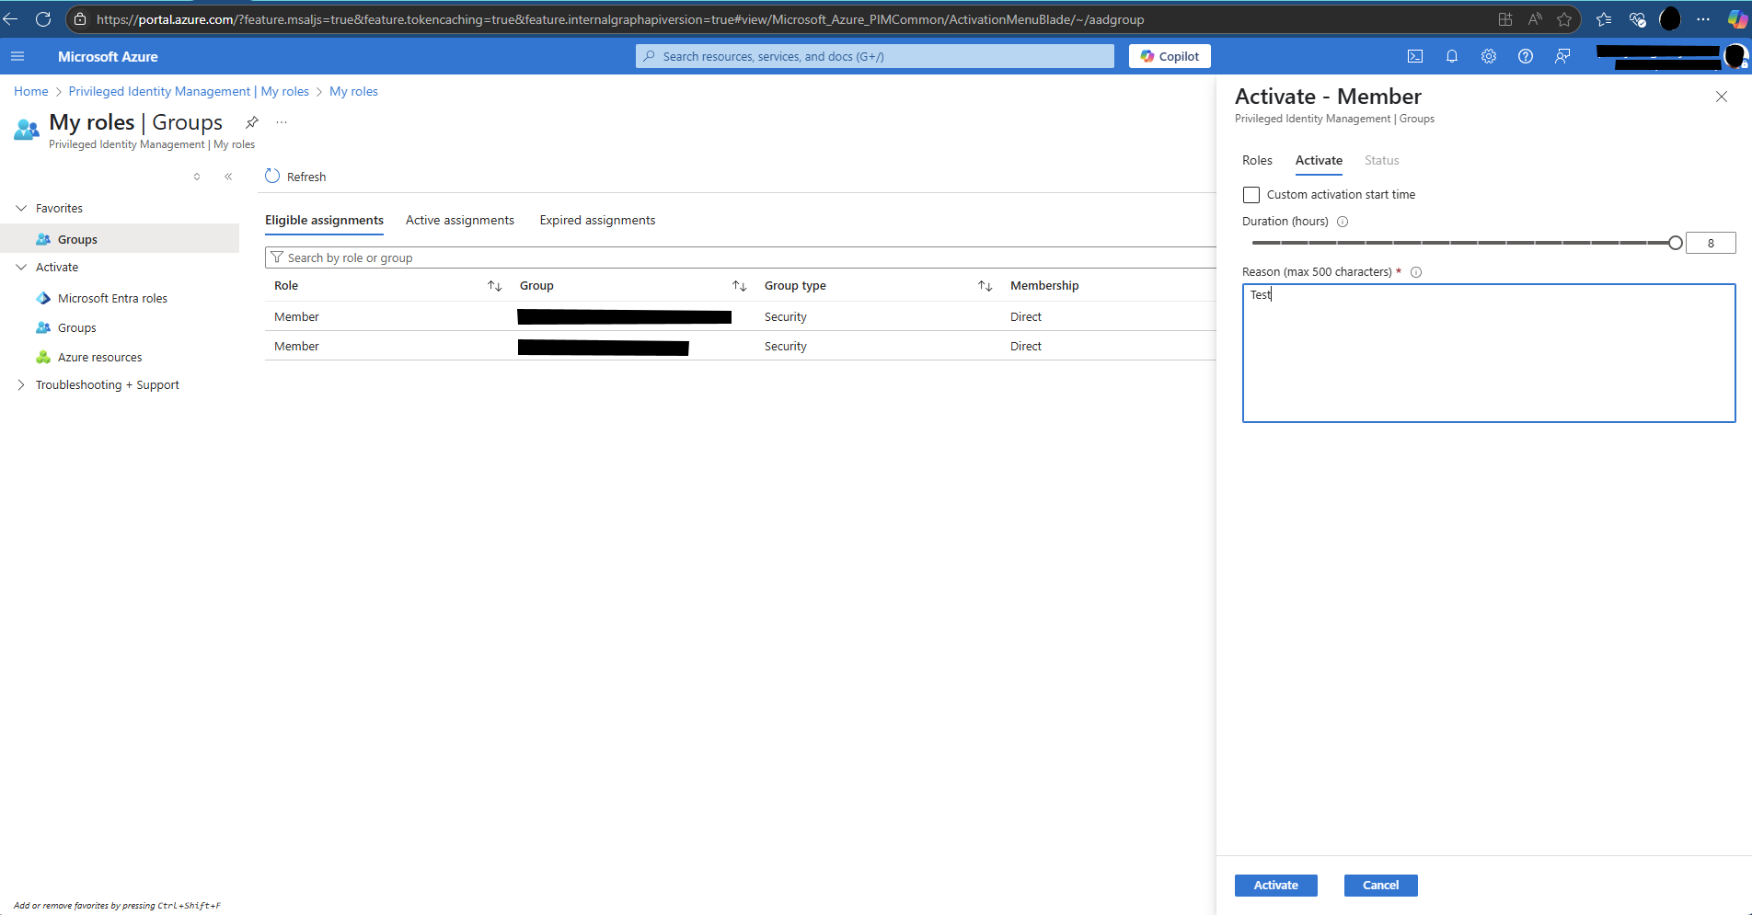This screenshot has width=1752, height=915.
Task: Open Privileged Identity Management breadcrumb link
Action: point(189,91)
